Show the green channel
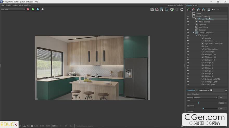The image size is (229, 128). (33, 9)
